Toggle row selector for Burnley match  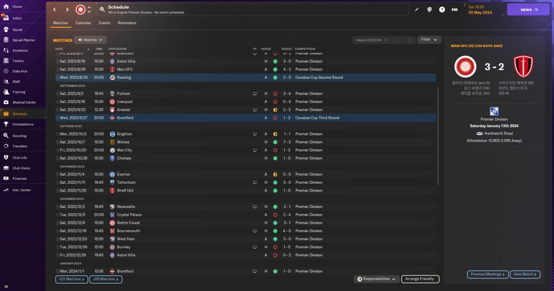pos(58,247)
